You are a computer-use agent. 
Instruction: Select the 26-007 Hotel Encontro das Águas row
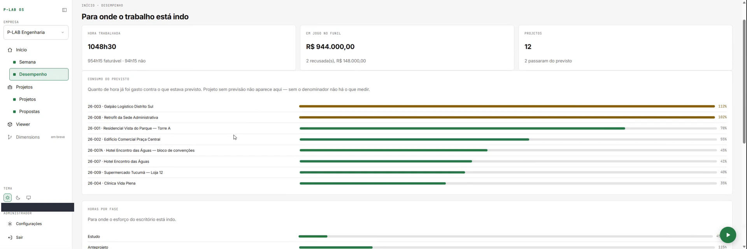point(407,161)
